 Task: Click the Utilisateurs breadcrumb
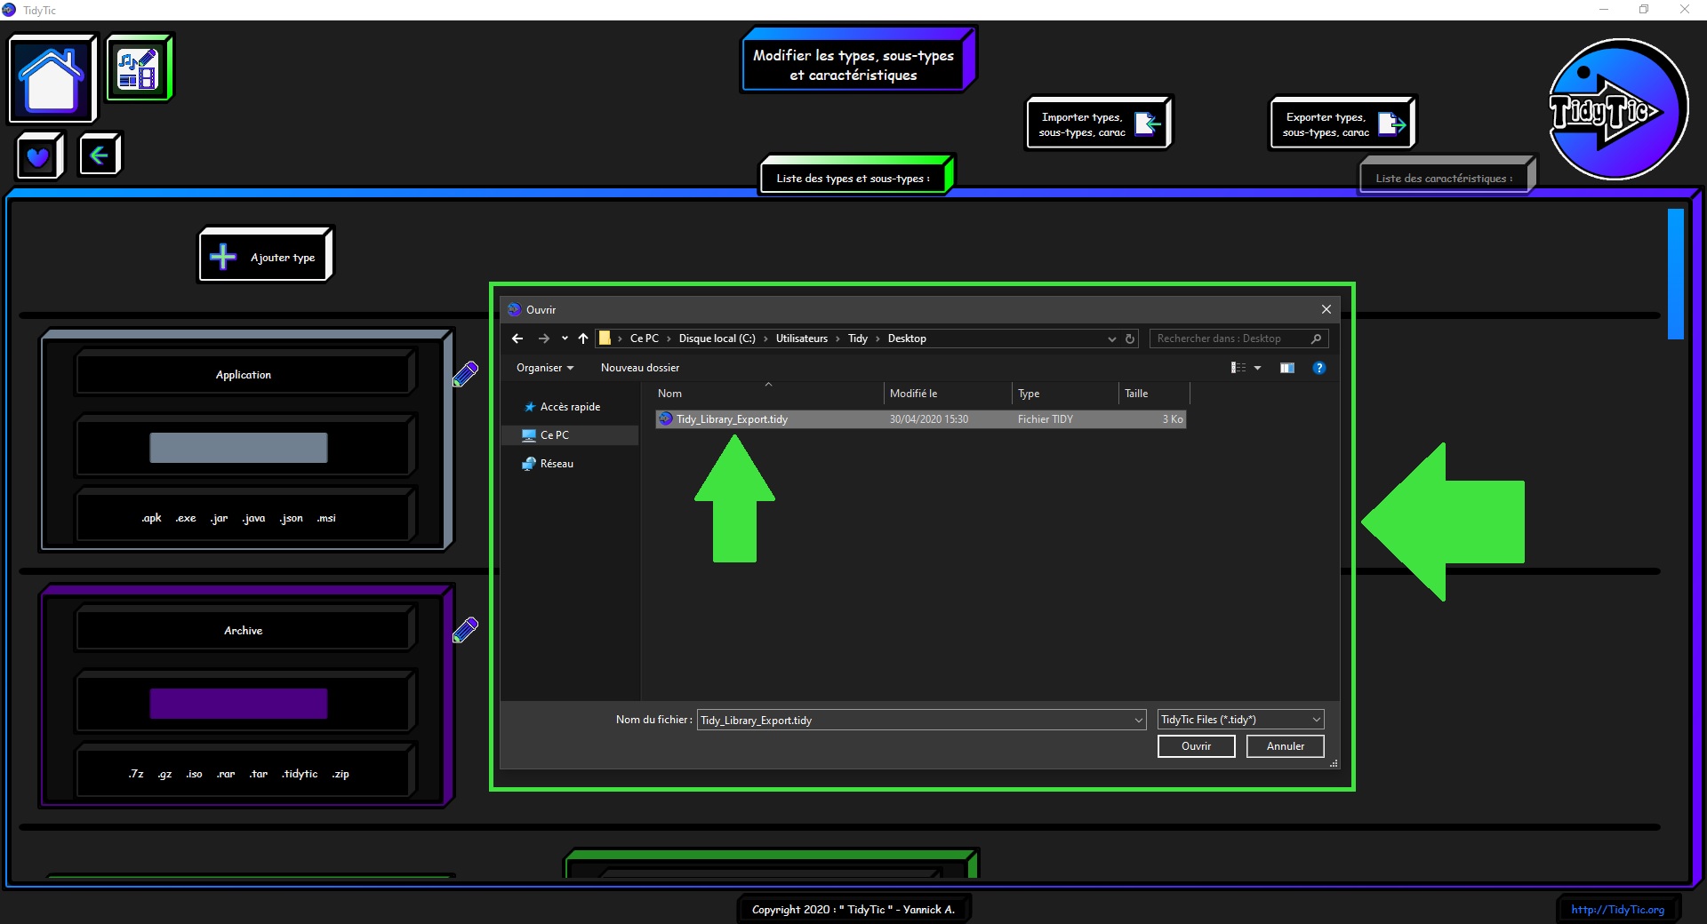[801, 339]
